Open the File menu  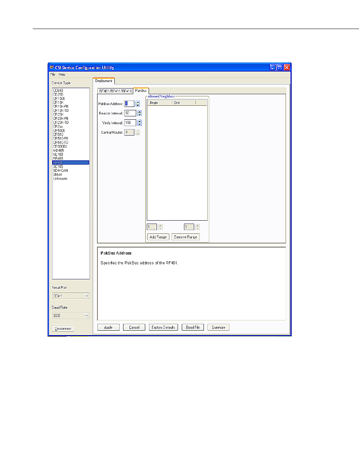53,75
